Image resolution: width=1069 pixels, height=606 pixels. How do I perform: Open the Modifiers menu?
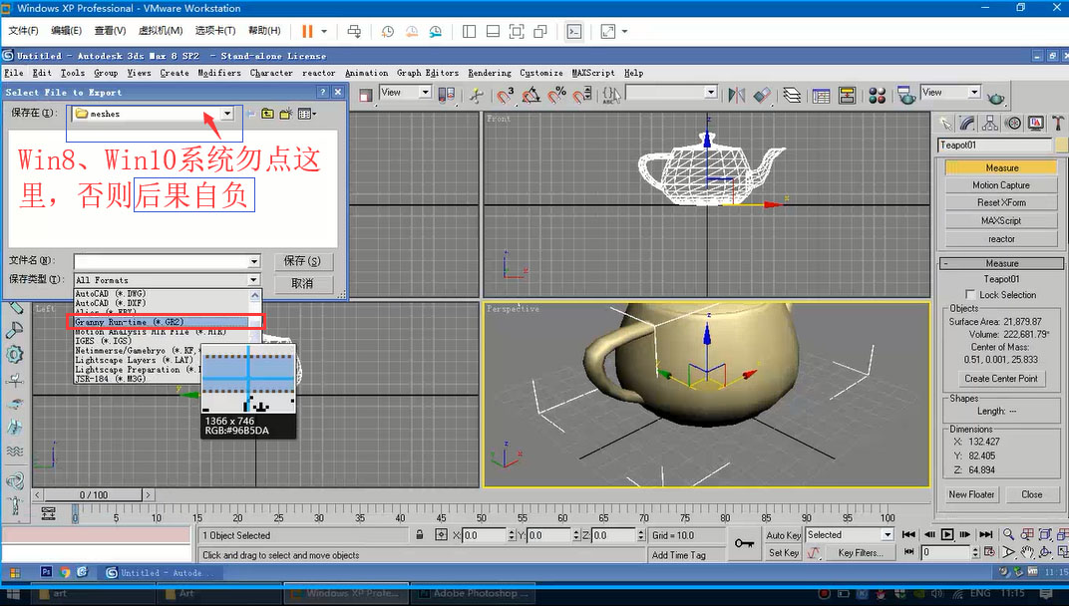coord(218,73)
